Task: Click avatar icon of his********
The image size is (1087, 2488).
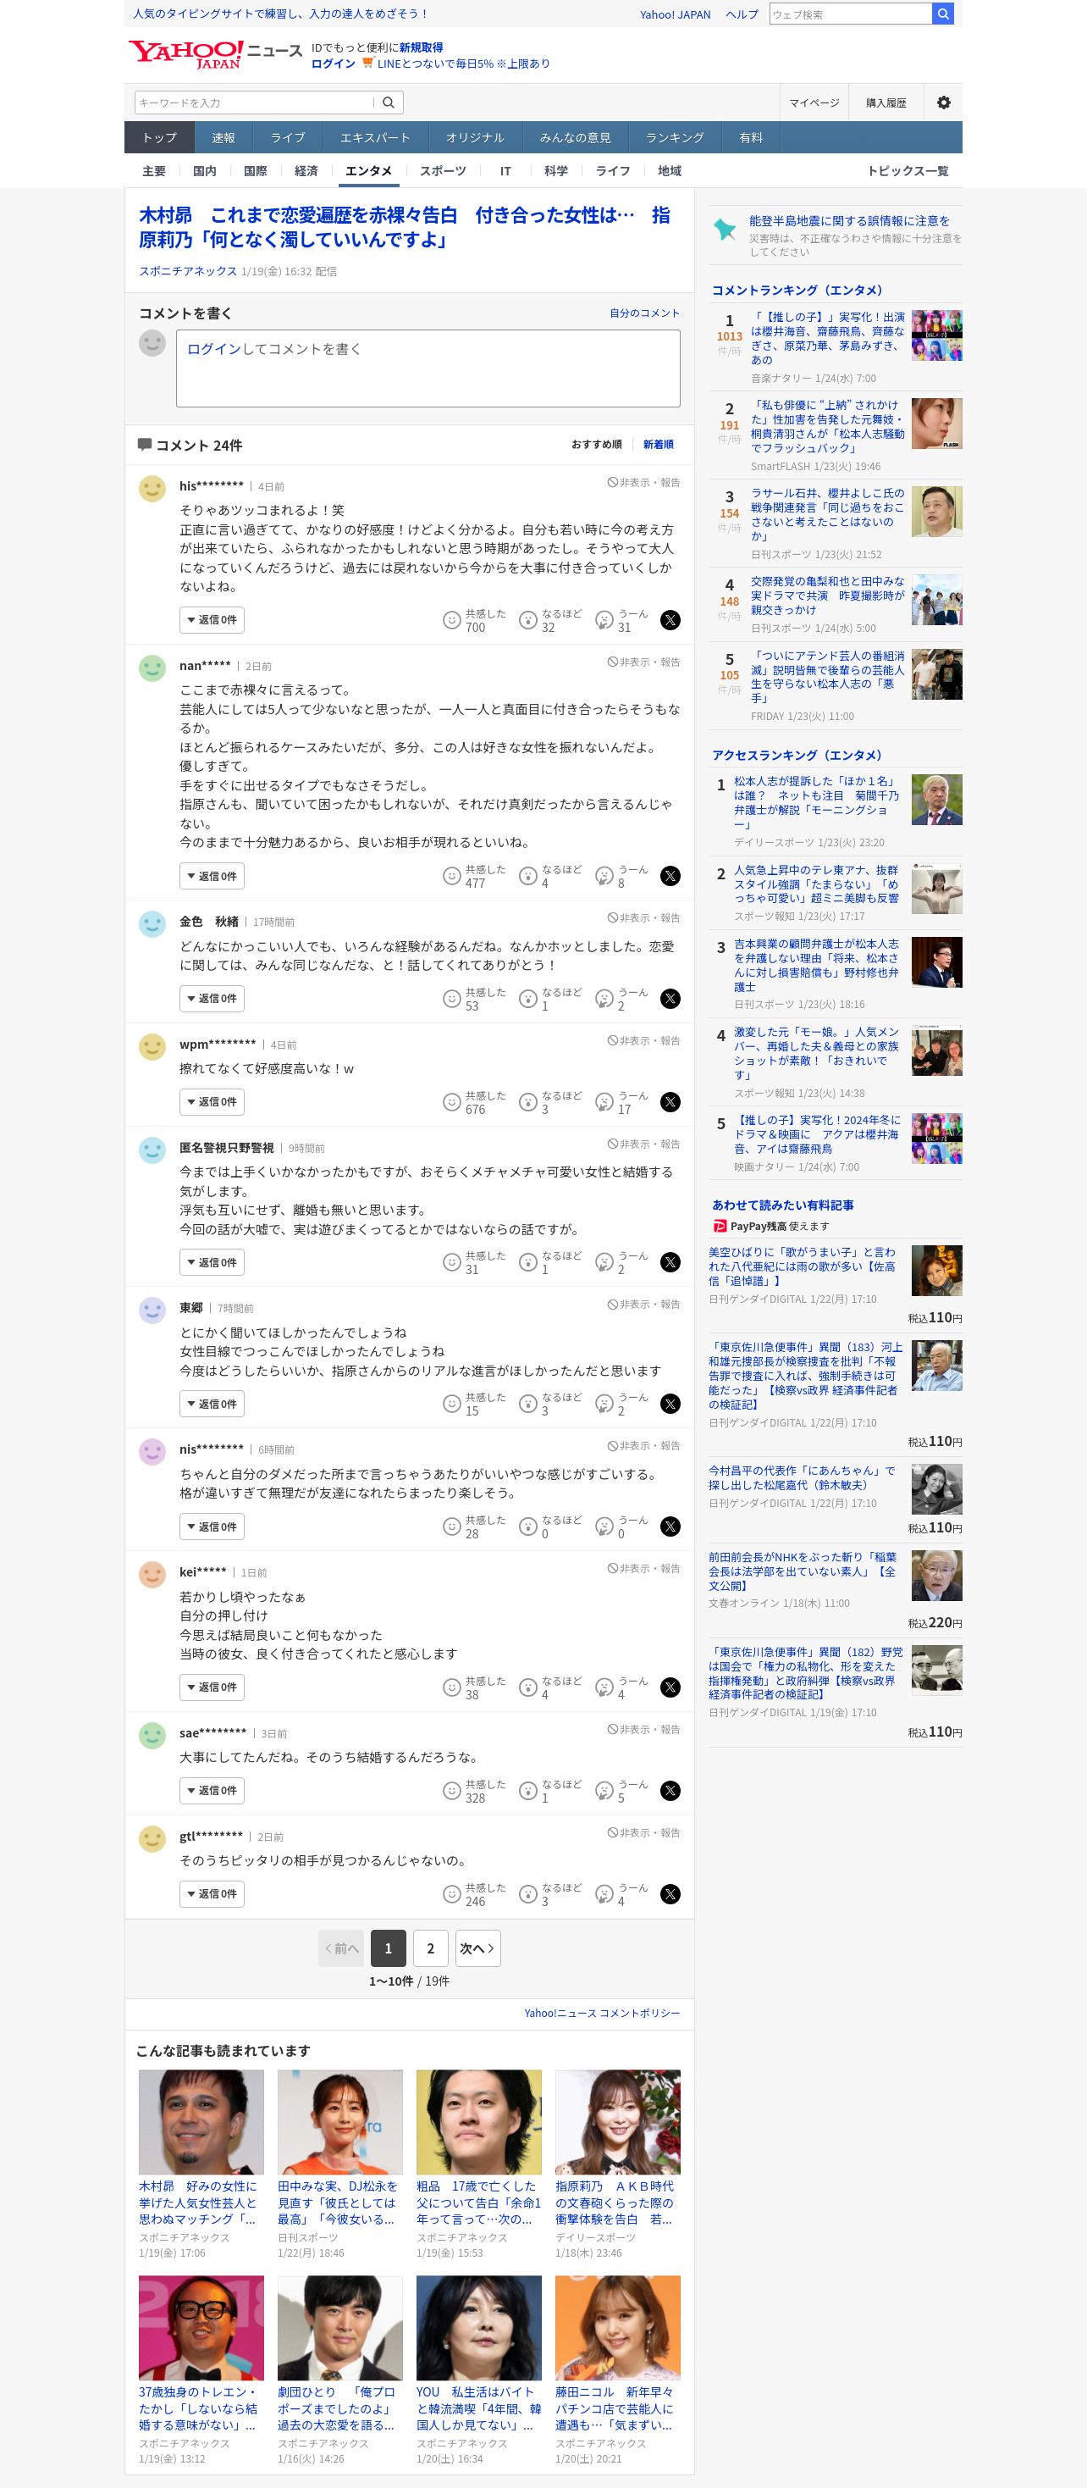Action: [152, 489]
